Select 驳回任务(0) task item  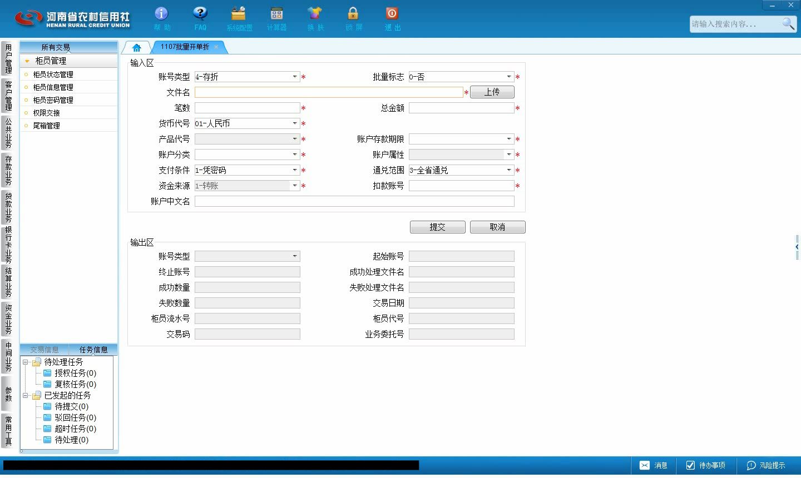pyautogui.click(x=75, y=417)
